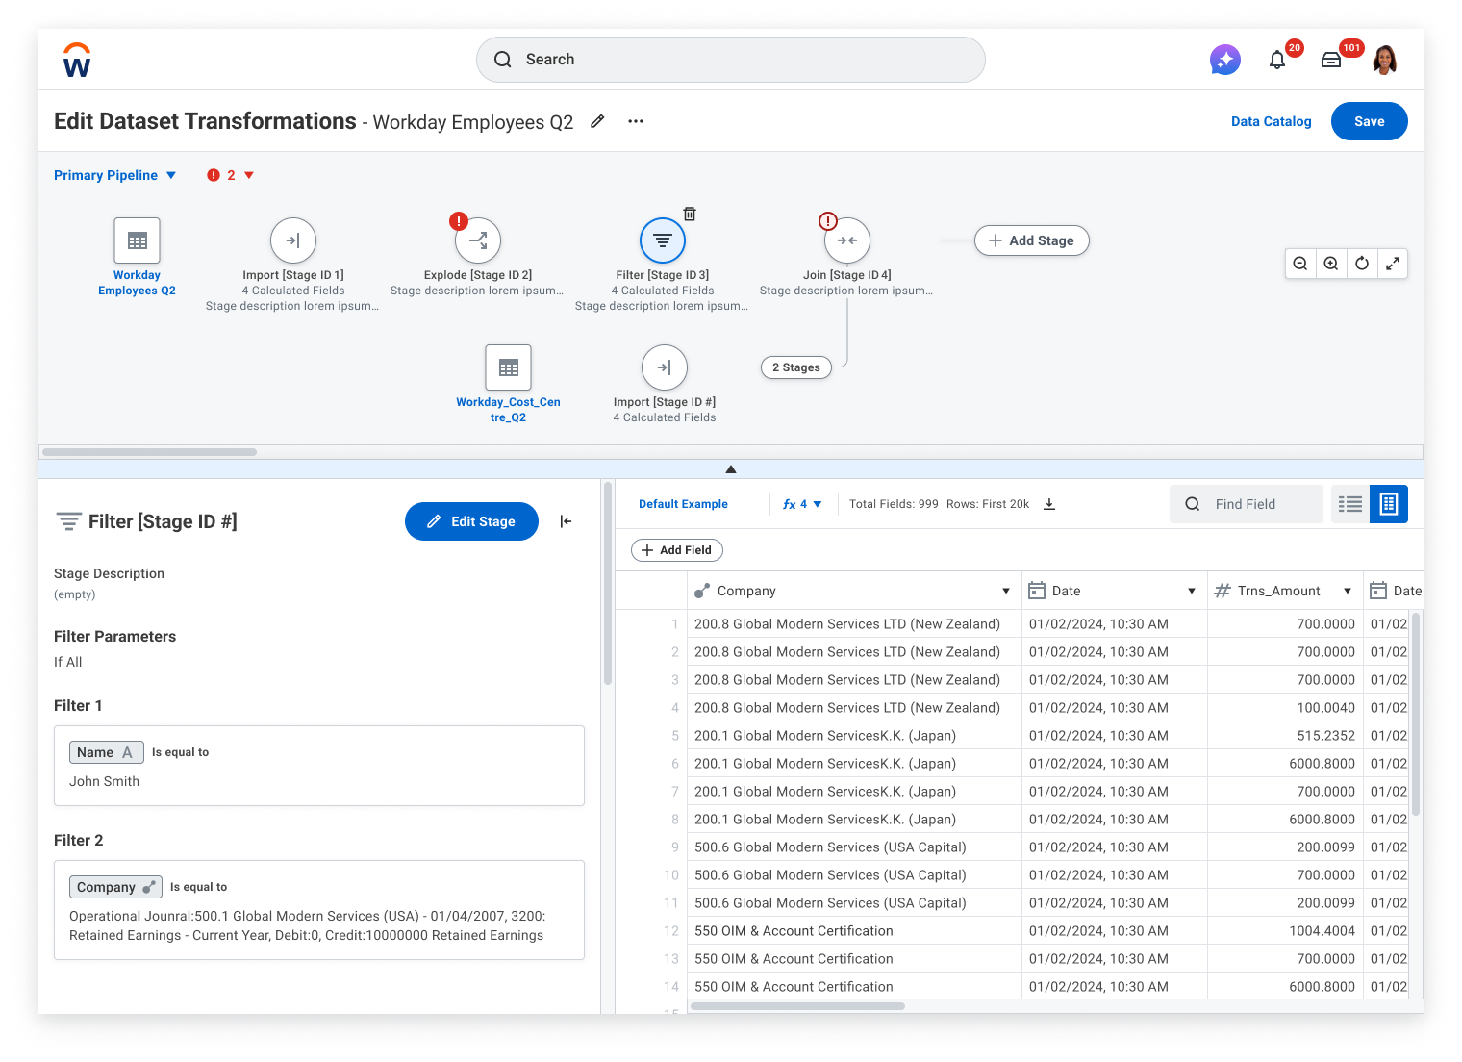Select the lower Import Stage ID # node
The width and height of the screenshot is (1462, 1062).
[x=665, y=367]
